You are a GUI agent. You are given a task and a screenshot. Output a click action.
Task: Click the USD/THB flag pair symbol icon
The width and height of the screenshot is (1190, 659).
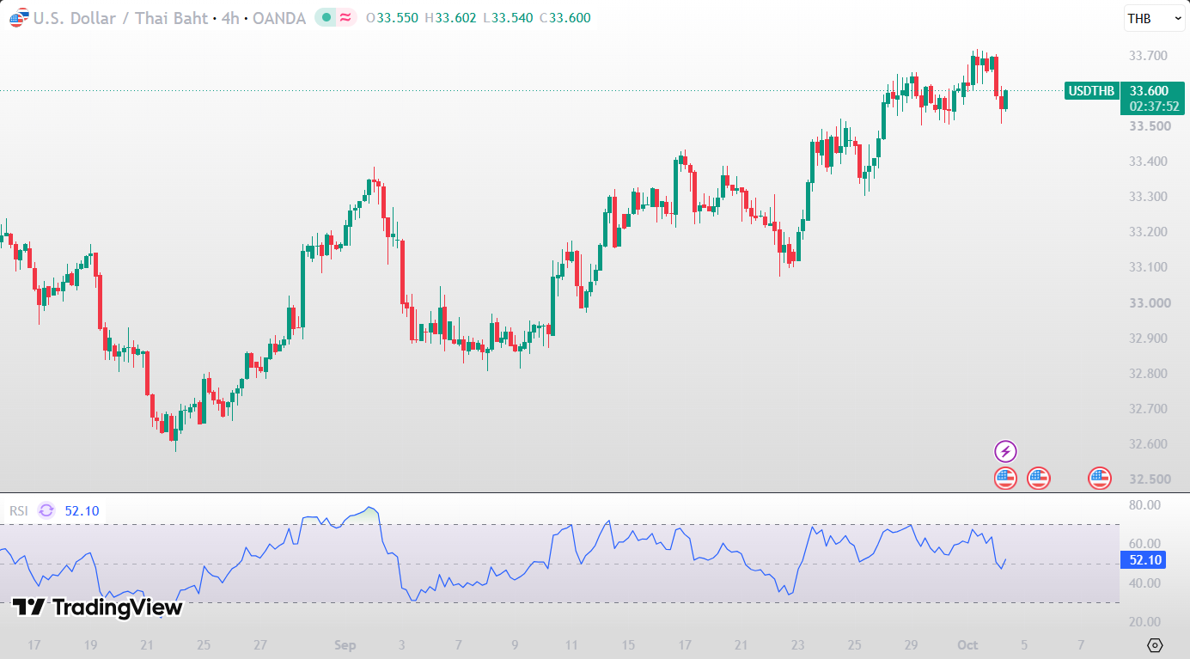coord(18,18)
